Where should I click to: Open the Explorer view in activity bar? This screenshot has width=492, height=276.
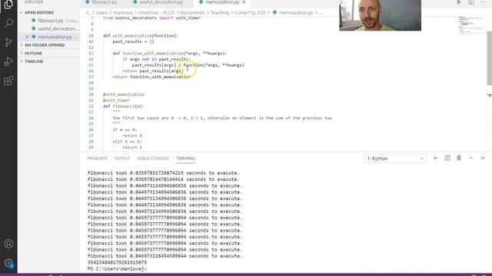click(x=8, y=5)
